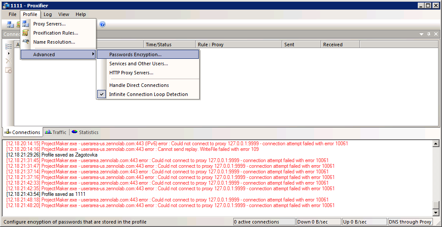Image resolution: width=442 pixels, height=227 pixels.
Task: Switch to the Connections tab
Action: [22, 132]
